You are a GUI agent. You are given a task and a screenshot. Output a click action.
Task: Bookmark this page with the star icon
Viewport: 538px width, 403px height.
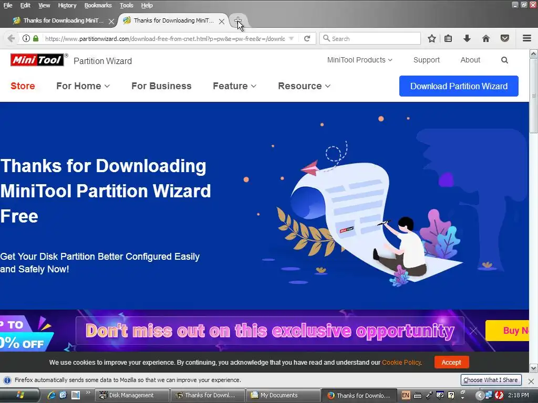coord(432,38)
